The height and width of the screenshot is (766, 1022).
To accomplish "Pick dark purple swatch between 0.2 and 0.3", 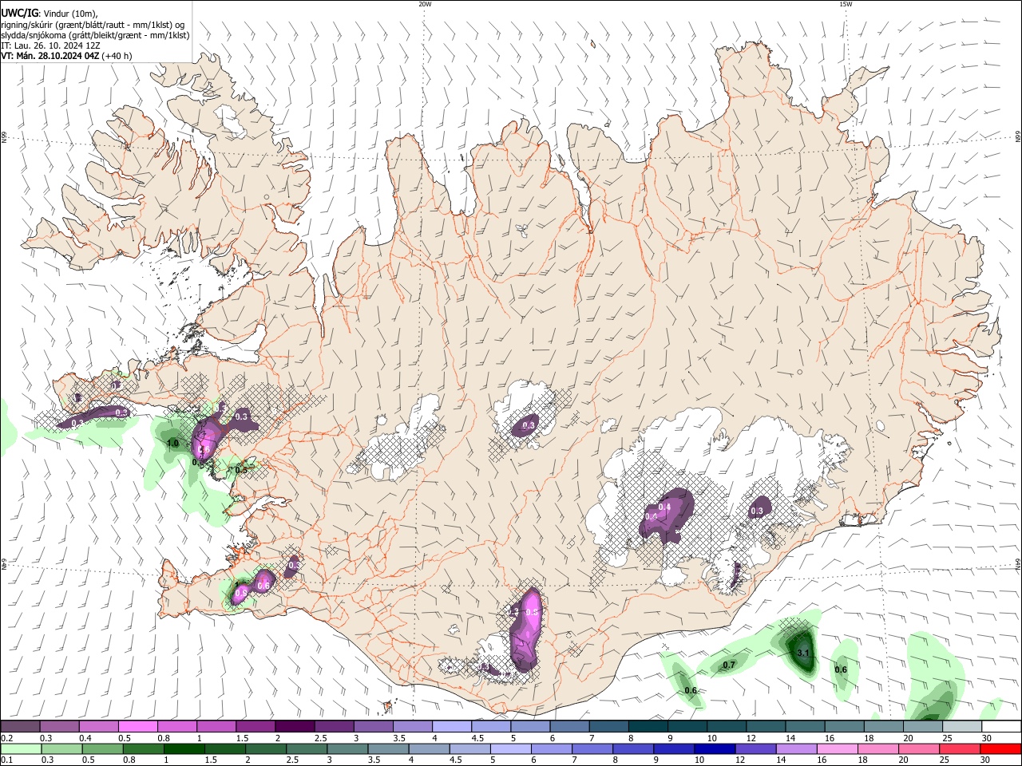I will [20, 727].
